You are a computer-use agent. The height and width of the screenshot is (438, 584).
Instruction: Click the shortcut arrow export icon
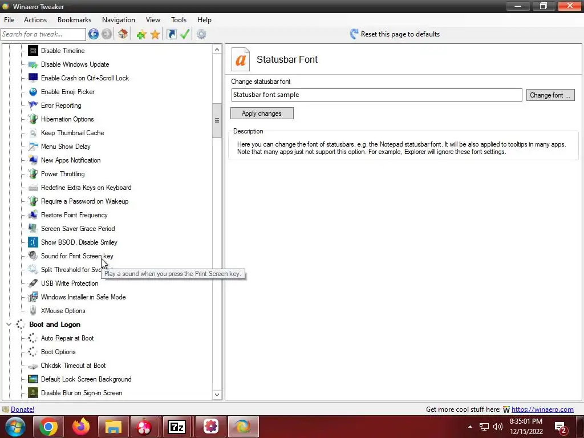click(x=171, y=34)
